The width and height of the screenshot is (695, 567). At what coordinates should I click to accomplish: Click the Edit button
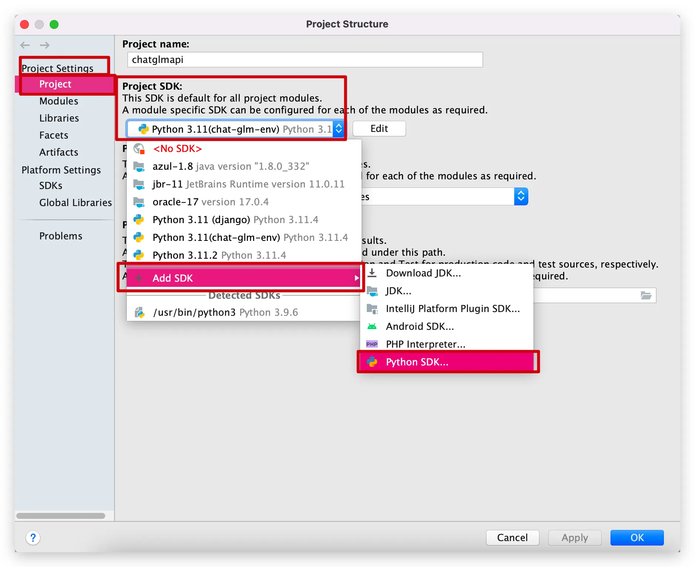click(x=379, y=129)
